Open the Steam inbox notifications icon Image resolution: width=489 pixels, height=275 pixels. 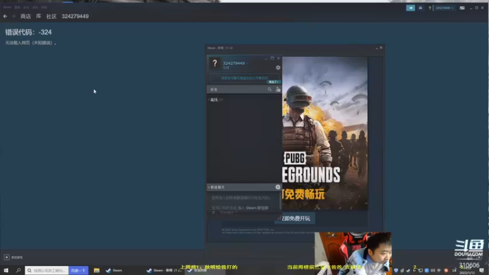click(x=421, y=8)
